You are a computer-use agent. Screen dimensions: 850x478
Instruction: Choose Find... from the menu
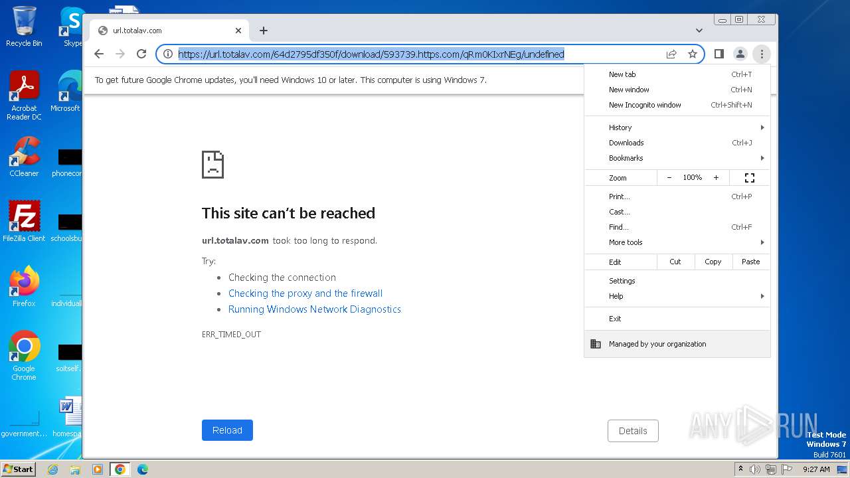(677, 227)
